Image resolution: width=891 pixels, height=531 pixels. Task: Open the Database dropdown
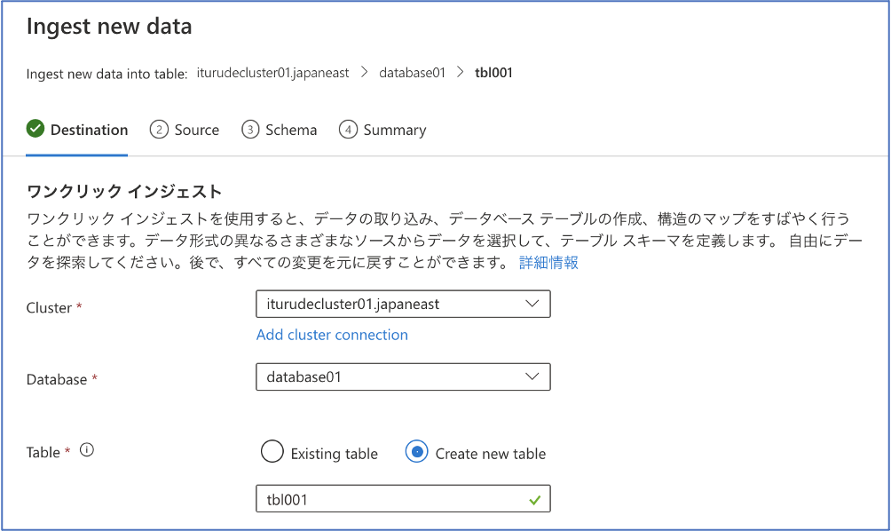click(x=403, y=376)
